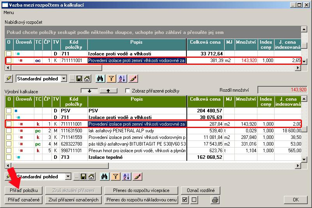
Task: Click grouping hint bar Pokud chcete položky
Action: 153,32
